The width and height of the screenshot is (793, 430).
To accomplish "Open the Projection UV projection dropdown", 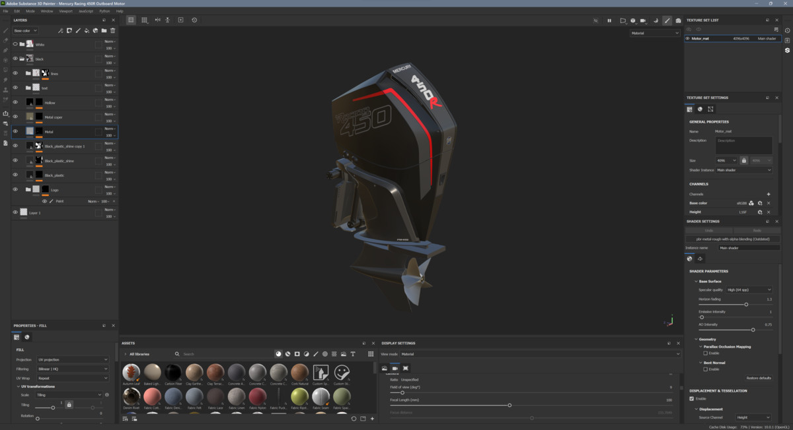I will click(71, 359).
